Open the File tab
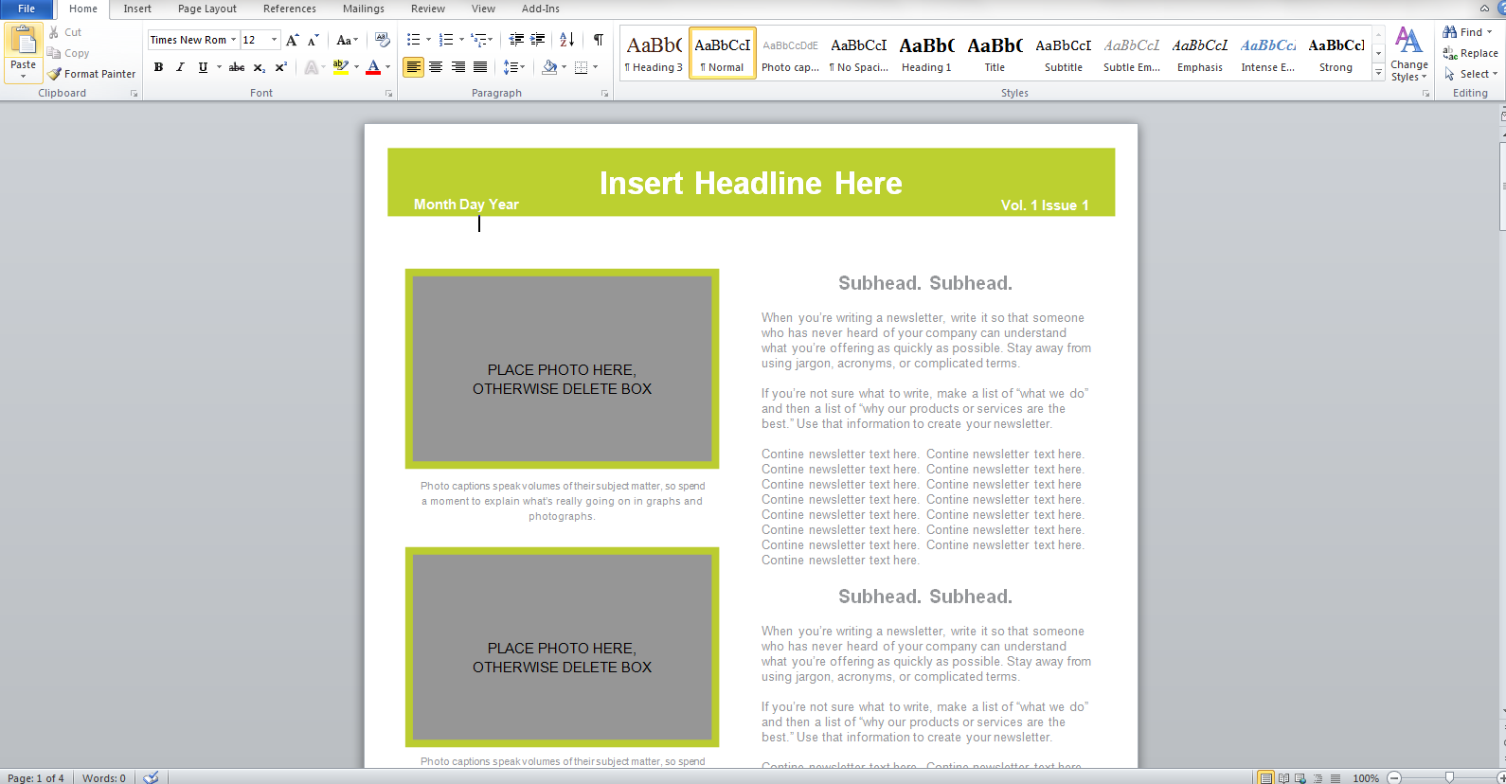The width and height of the screenshot is (1506, 784). tap(27, 9)
